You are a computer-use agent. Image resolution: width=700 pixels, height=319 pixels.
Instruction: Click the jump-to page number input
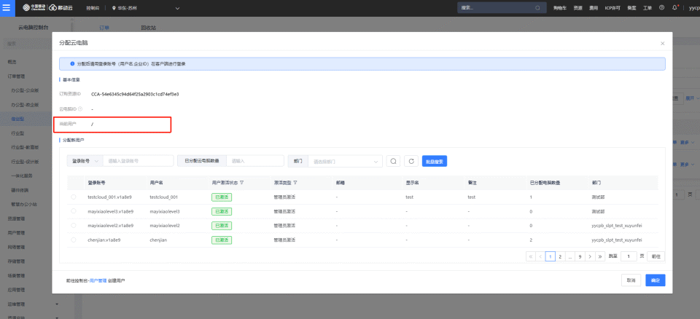coord(629,256)
